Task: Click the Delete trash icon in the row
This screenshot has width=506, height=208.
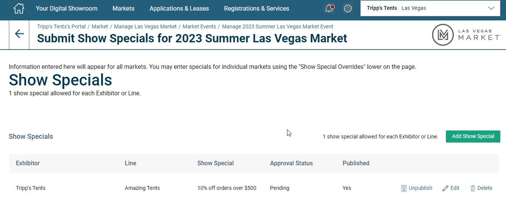Action: click(x=473, y=188)
